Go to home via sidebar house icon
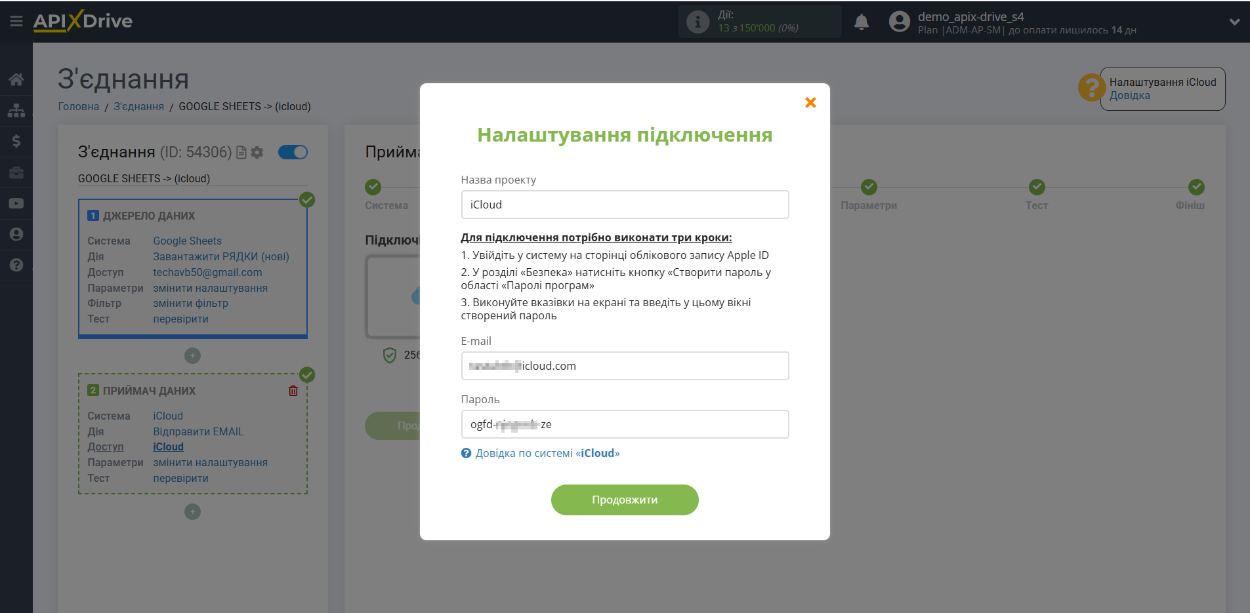The image size is (1250, 613). [16, 79]
